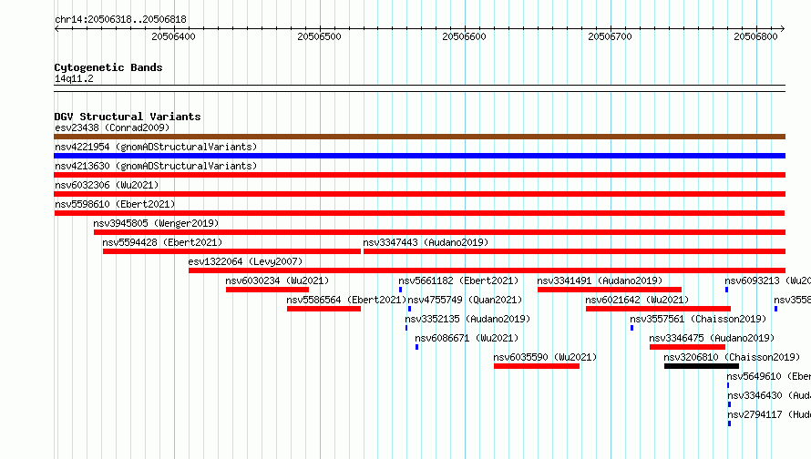The height and width of the screenshot is (459, 811).
Task: Click the chr14:20506318..20506818 region label
Action: tap(120, 19)
